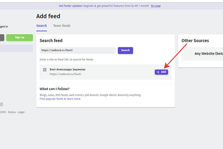Open the Status footer link

click(12, 112)
